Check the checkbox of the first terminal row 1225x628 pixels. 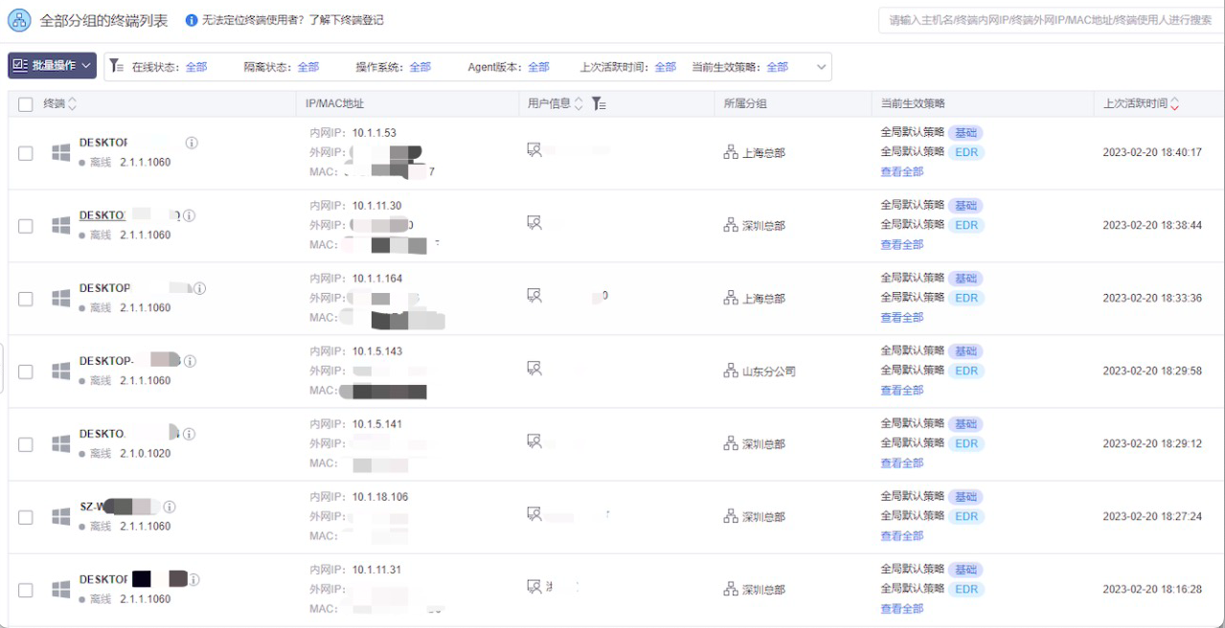pyautogui.click(x=26, y=152)
